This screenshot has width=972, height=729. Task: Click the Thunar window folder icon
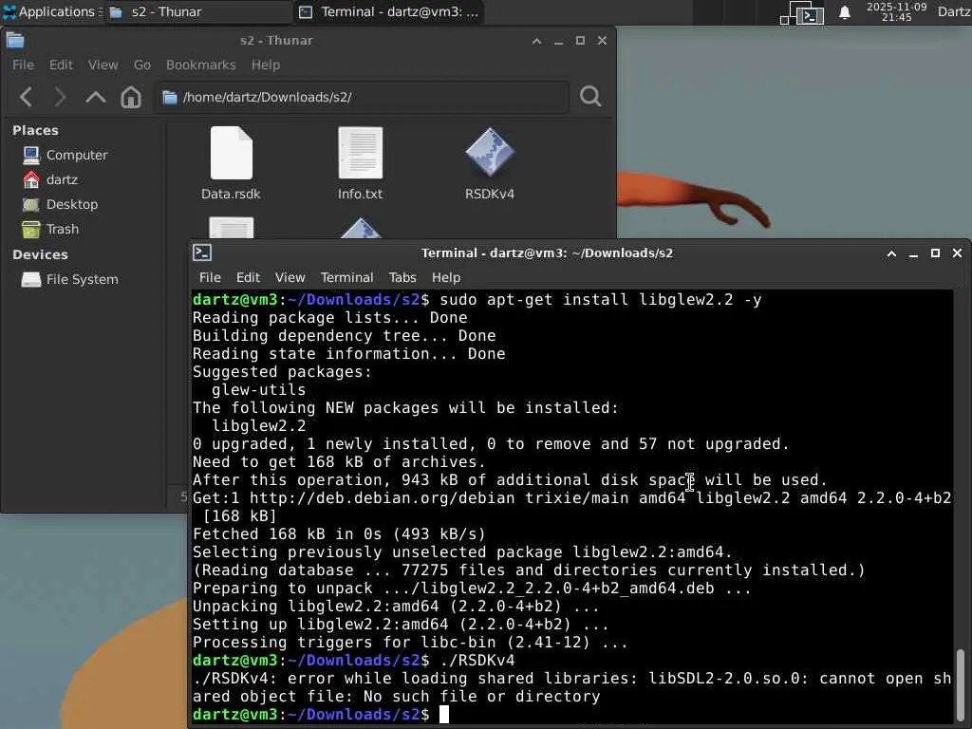[x=15, y=41]
